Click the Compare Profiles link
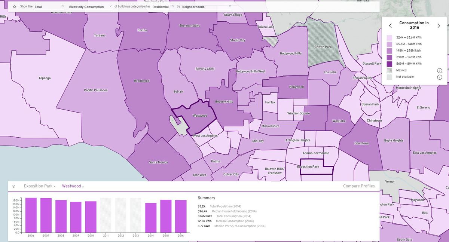 358,186
